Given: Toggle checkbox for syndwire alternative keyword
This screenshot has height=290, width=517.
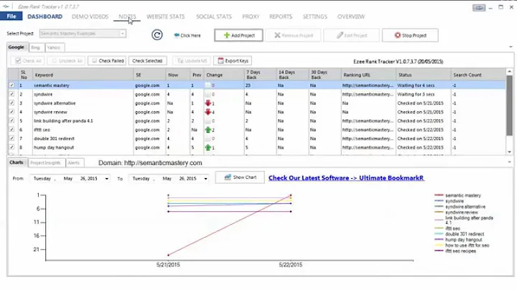Looking at the screenshot, I should pyautogui.click(x=12, y=103).
